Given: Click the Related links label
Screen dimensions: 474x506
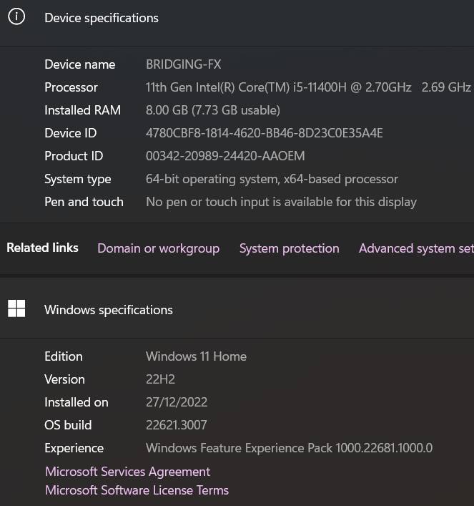Looking at the screenshot, I should point(43,248).
